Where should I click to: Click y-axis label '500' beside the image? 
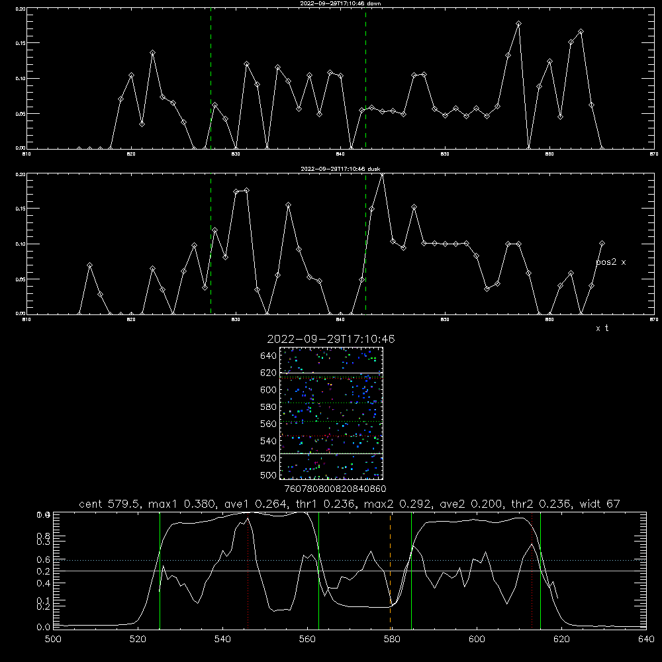[269, 475]
